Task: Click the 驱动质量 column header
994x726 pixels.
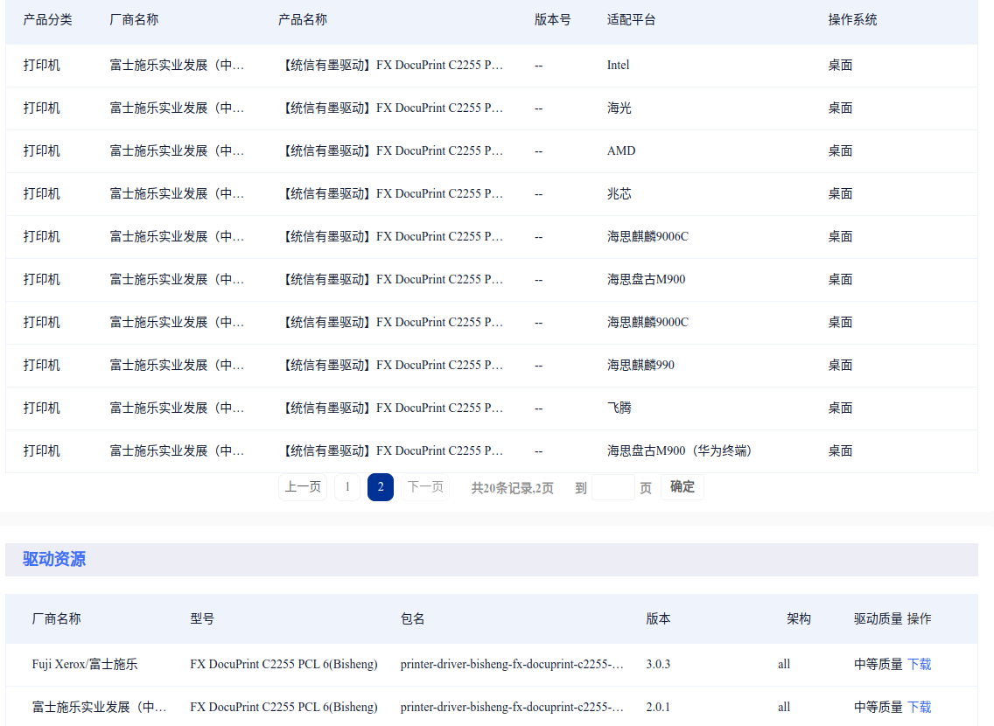Action: 878,619
